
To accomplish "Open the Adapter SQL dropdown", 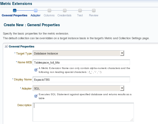I will (x=122, y=88).
